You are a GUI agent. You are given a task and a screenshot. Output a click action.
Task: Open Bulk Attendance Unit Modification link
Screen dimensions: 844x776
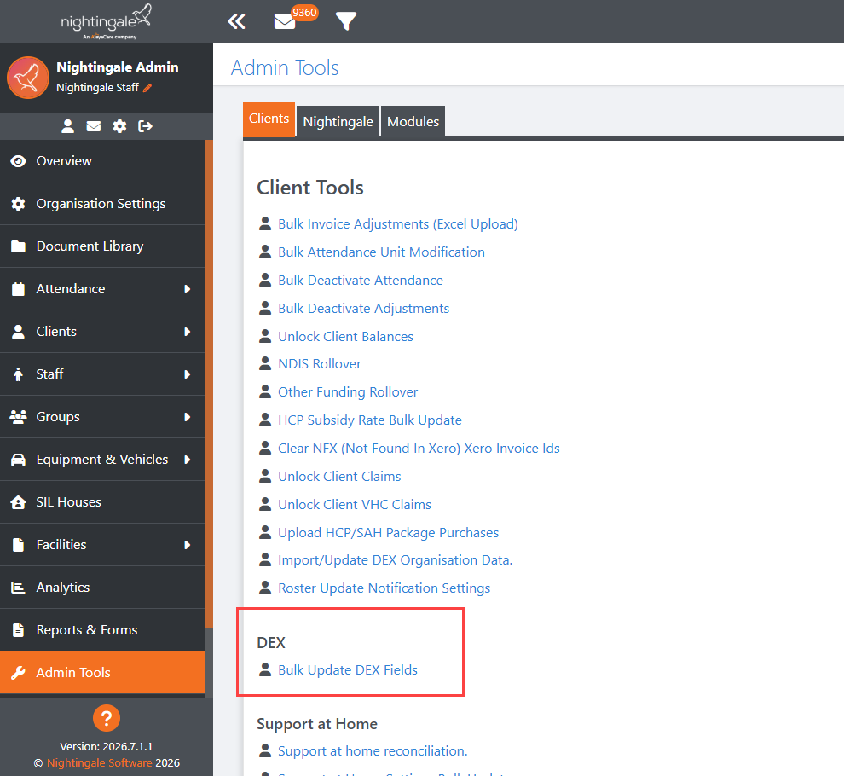click(381, 252)
